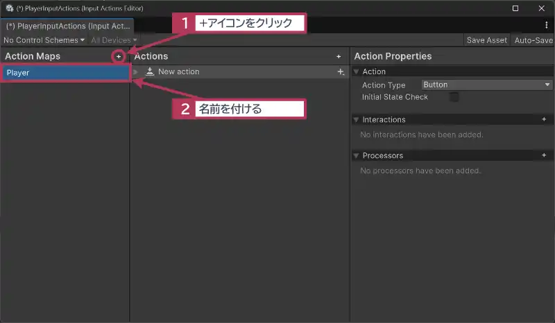Image resolution: width=555 pixels, height=323 pixels.
Task: Select the PlayerInputActions editor tab
Action: click(x=66, y=25)
